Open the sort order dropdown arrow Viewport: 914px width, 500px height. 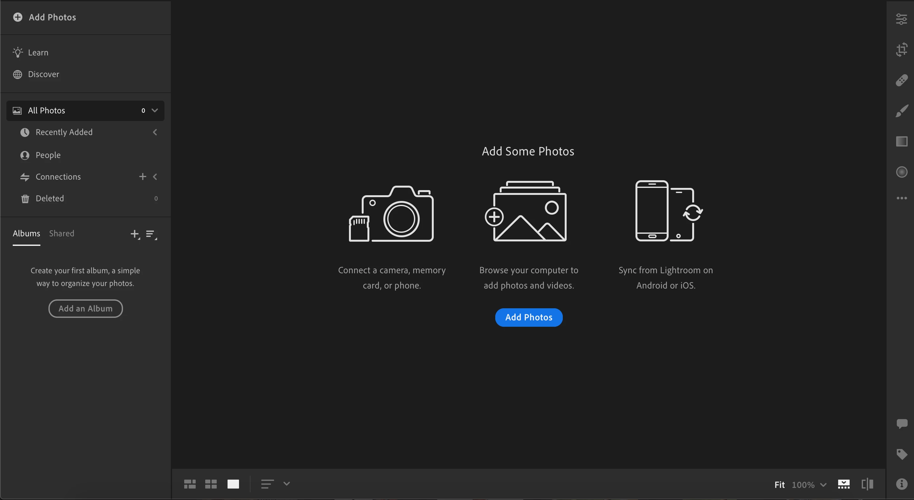287,484
